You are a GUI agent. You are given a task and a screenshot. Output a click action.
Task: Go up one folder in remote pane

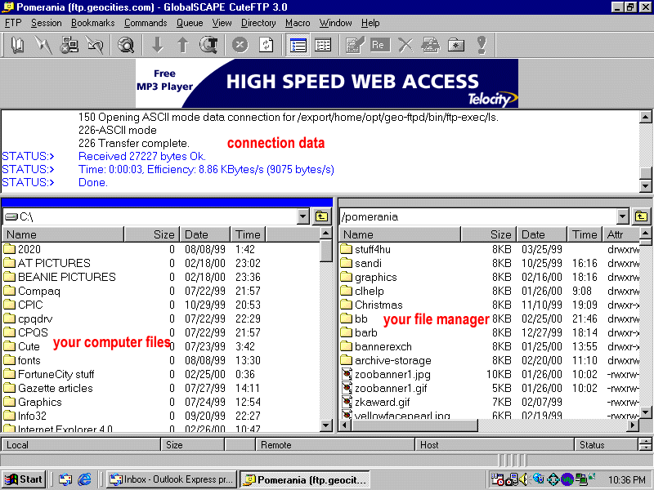(x=641, y=216)
